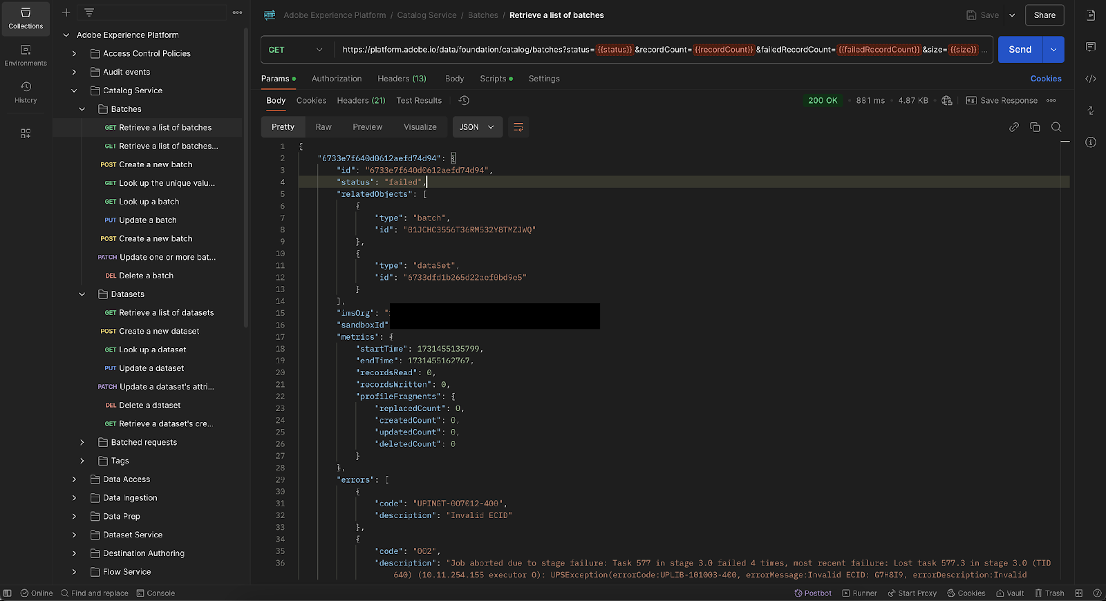This screenshot has height=601, width=1106.
Task: Open the request info icon in right sidebar
Action: 1091,142
